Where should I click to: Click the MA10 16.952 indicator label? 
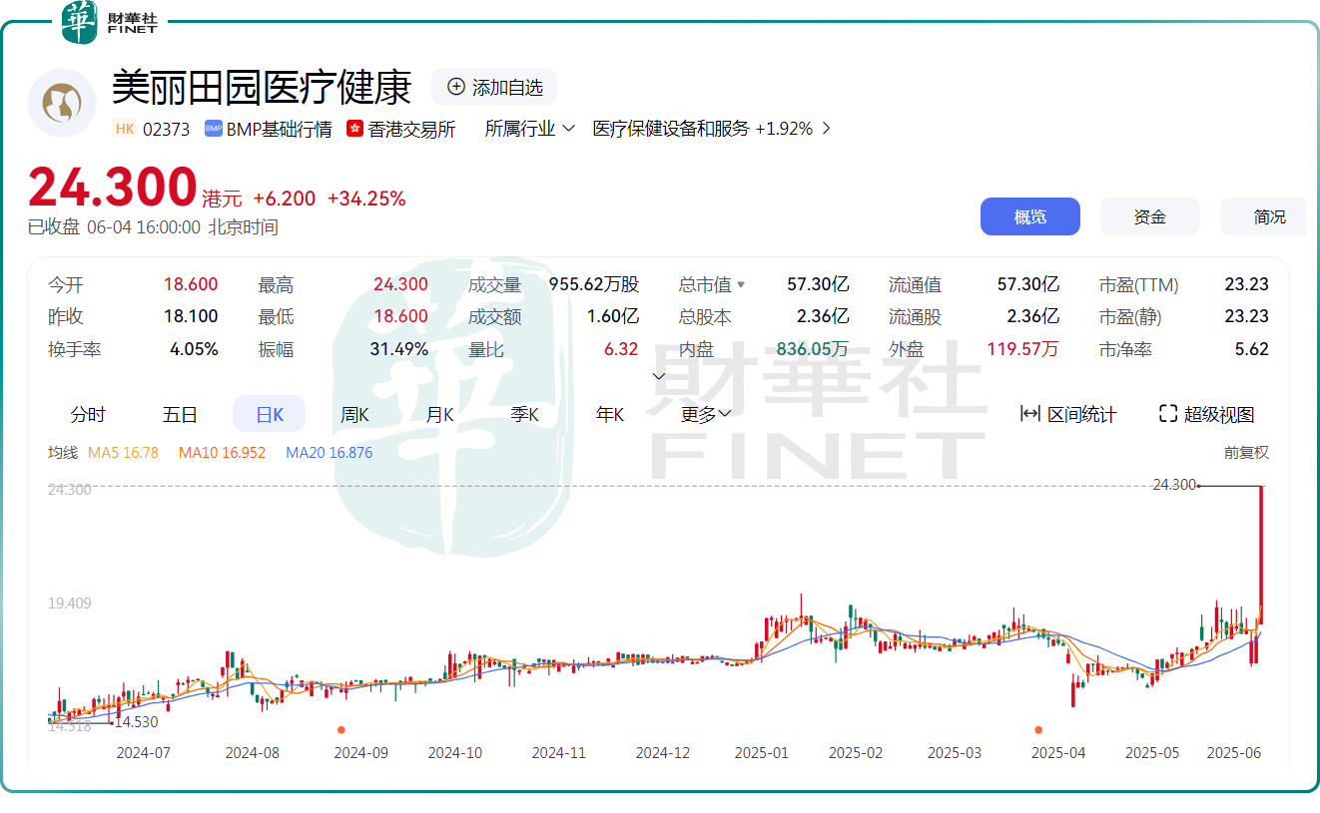pyautogui.click(x=222, y=453)
